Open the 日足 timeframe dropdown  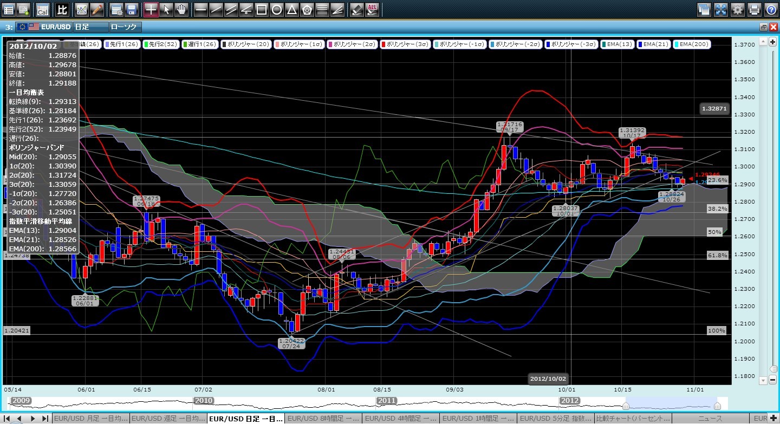click(89, 27)
